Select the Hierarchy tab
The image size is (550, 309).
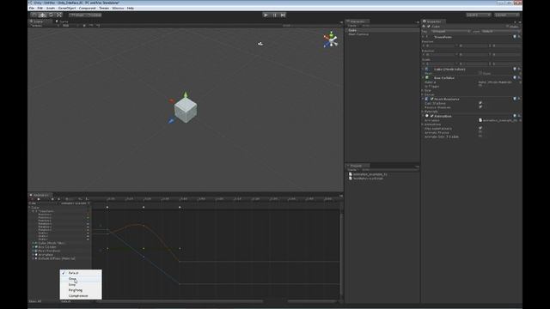pyautogui.click(x=357, y=21)
